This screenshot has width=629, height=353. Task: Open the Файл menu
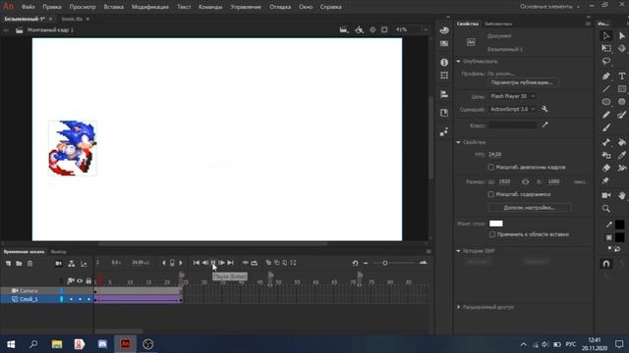coord(28,7)
